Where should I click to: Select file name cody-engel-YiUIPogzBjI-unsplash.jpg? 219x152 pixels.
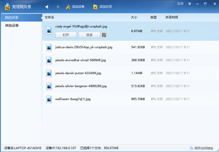81,26
